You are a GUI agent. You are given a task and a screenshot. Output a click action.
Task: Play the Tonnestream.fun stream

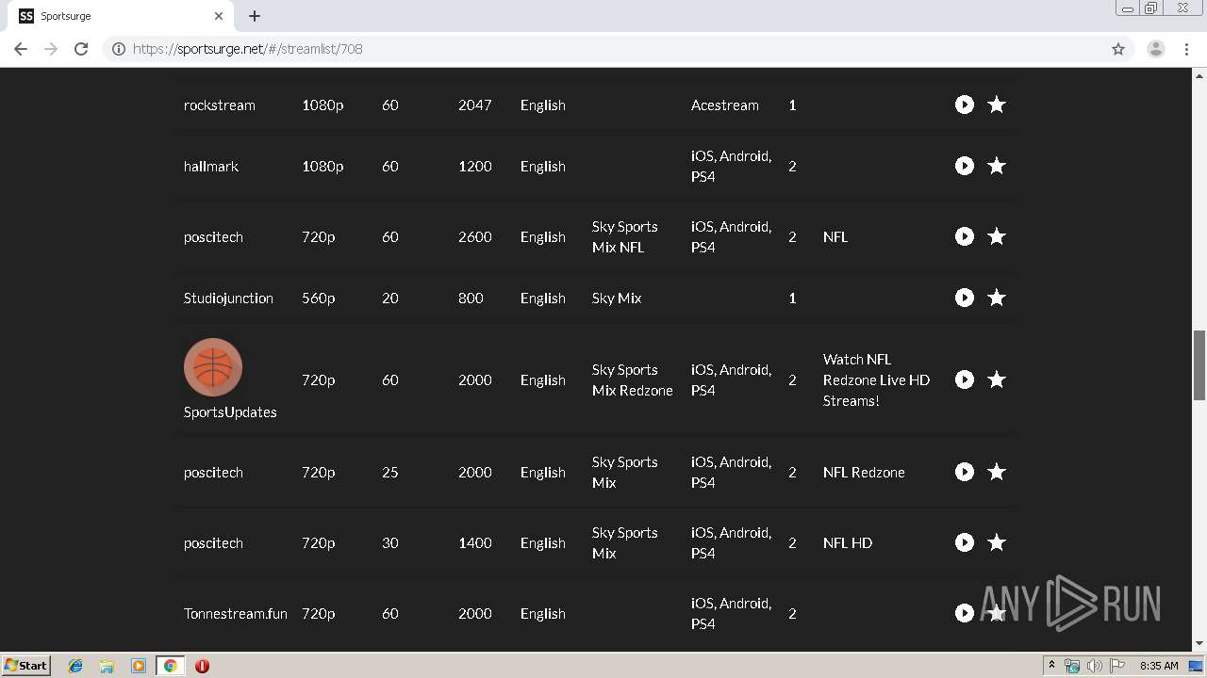tap(964, 613)
